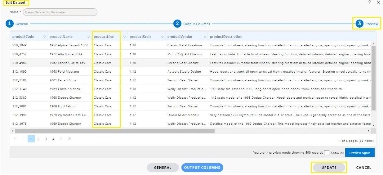Go to first page icon
383x175 pixels.
pos(16,138)
